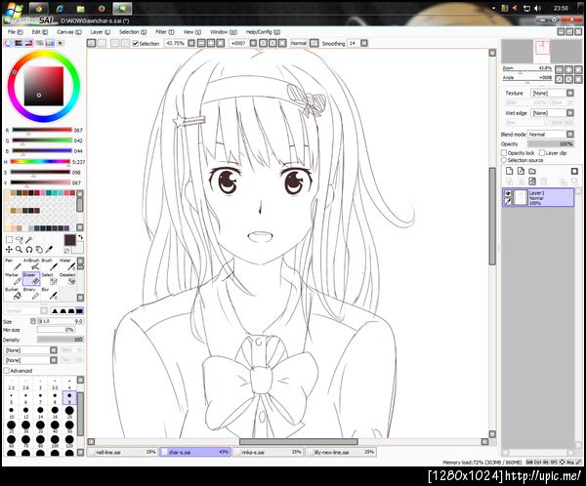Open the rotation angle dropdown in toolbar
The height and width of the screenshot is (486, 586).
coord(253,43)
